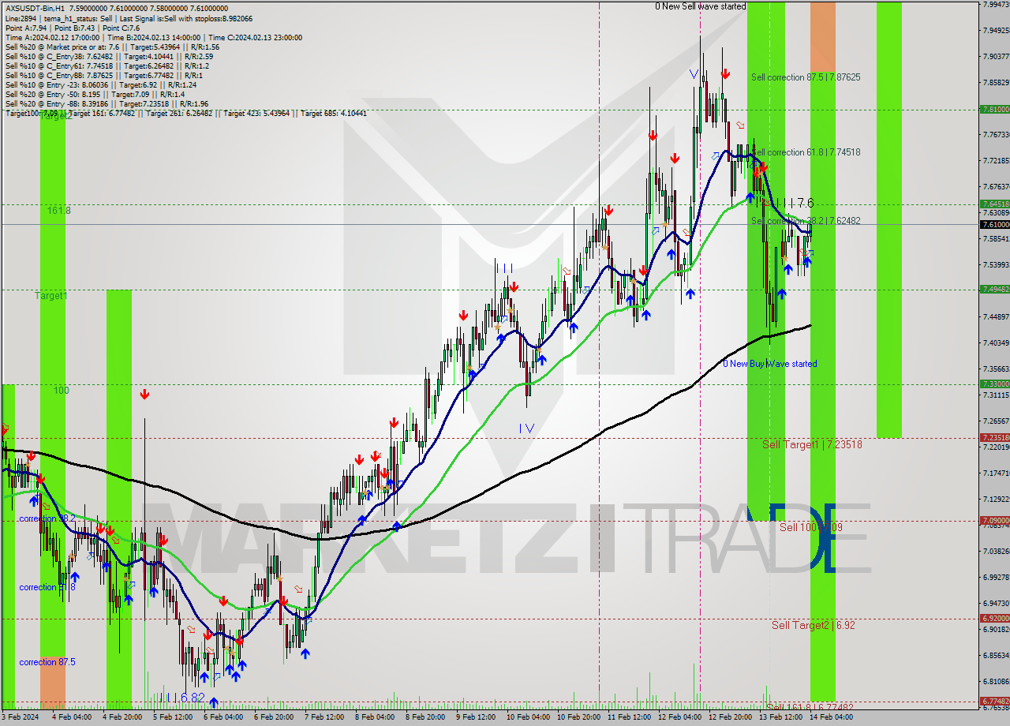Click the red 7.23518 price level tag
This screenshot has width=1010, height=726.
(x=995, y=438)
